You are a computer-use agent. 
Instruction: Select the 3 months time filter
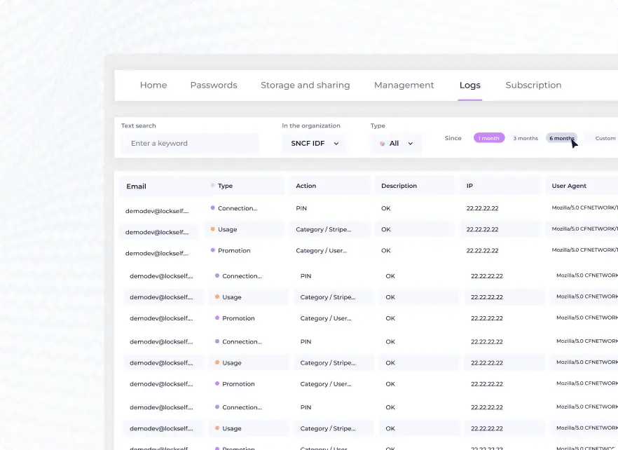tap(526, 138)
